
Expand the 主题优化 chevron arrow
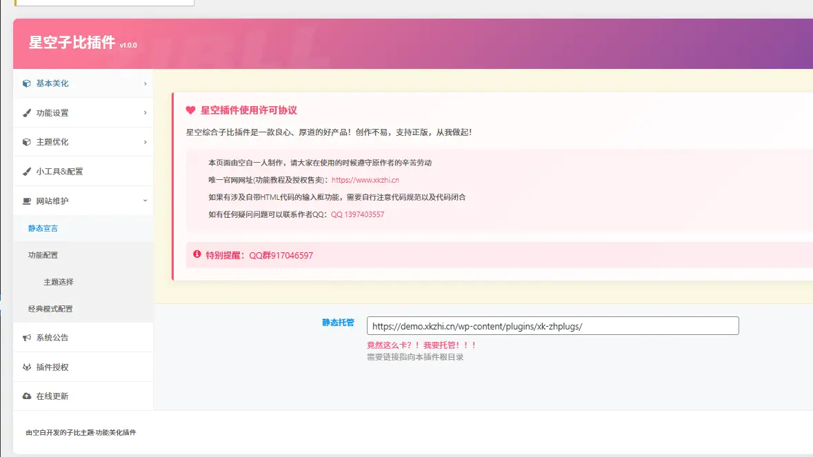[145, 142]
